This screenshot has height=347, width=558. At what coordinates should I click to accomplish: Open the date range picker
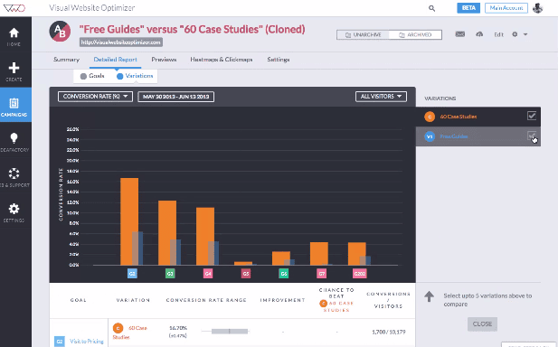tap(175, 97)
